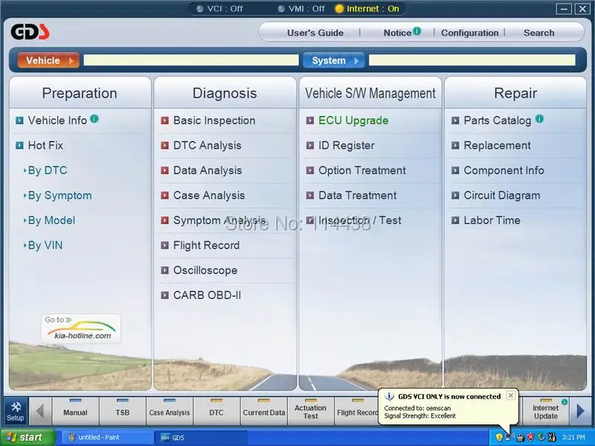Click the info badge next to Notice

[416, 30]
